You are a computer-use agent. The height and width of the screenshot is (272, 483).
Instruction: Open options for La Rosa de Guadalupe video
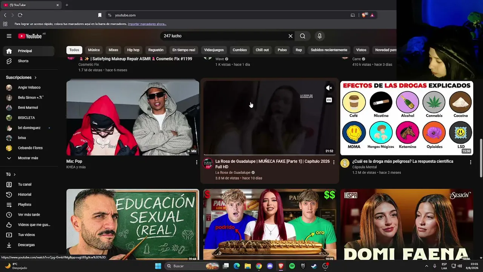point(334,162)
